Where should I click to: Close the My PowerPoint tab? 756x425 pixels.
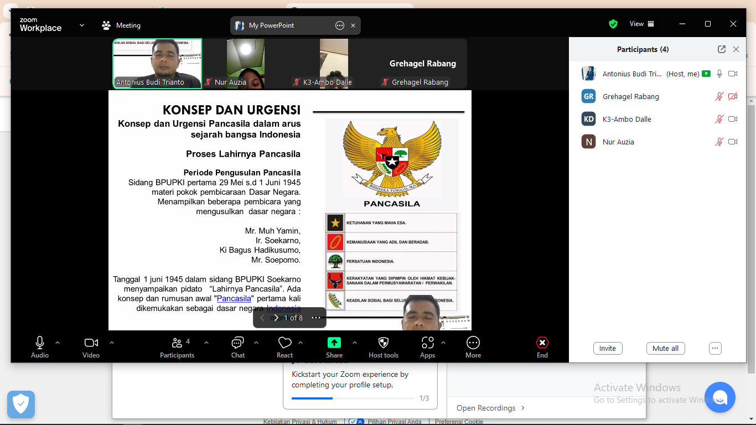pos(353,25)
